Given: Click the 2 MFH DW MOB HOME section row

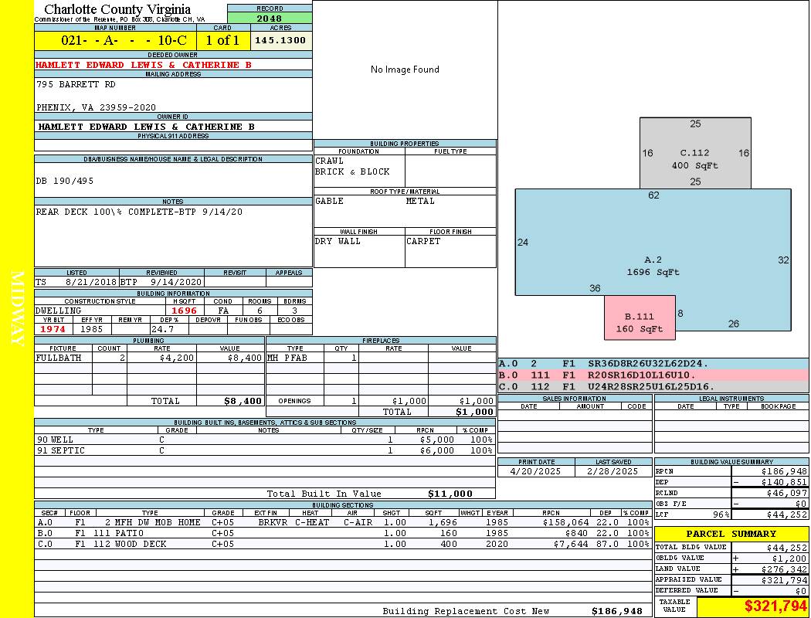Looking at the screenshot, I should [343, 523].
